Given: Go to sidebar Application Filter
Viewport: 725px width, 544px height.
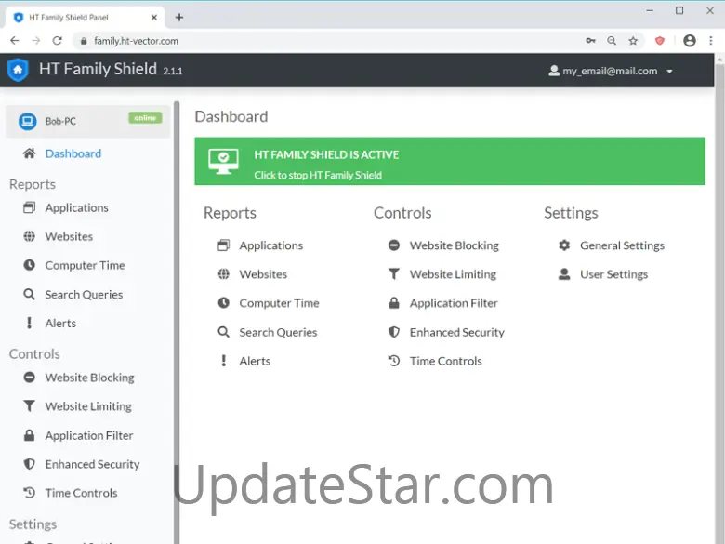Looking at the screenshot, I should (x=89, y=435).
